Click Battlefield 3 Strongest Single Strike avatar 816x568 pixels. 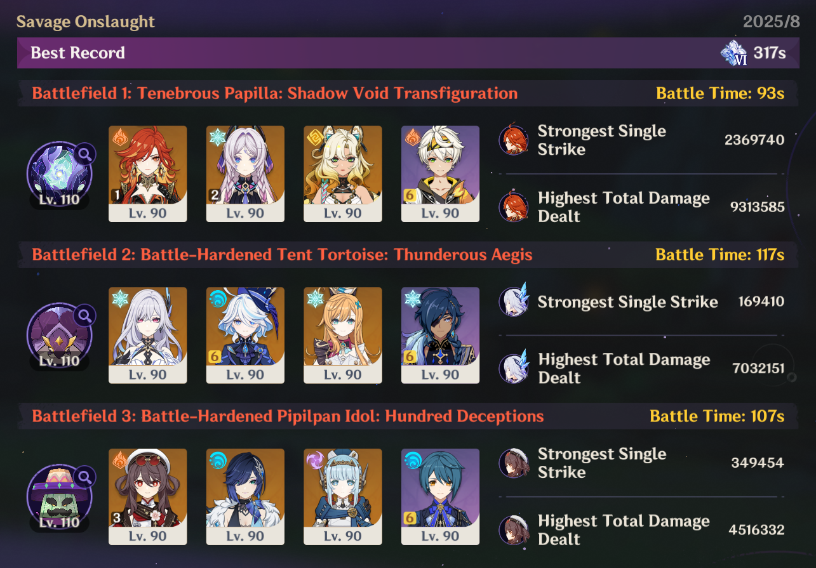[512, 463]
